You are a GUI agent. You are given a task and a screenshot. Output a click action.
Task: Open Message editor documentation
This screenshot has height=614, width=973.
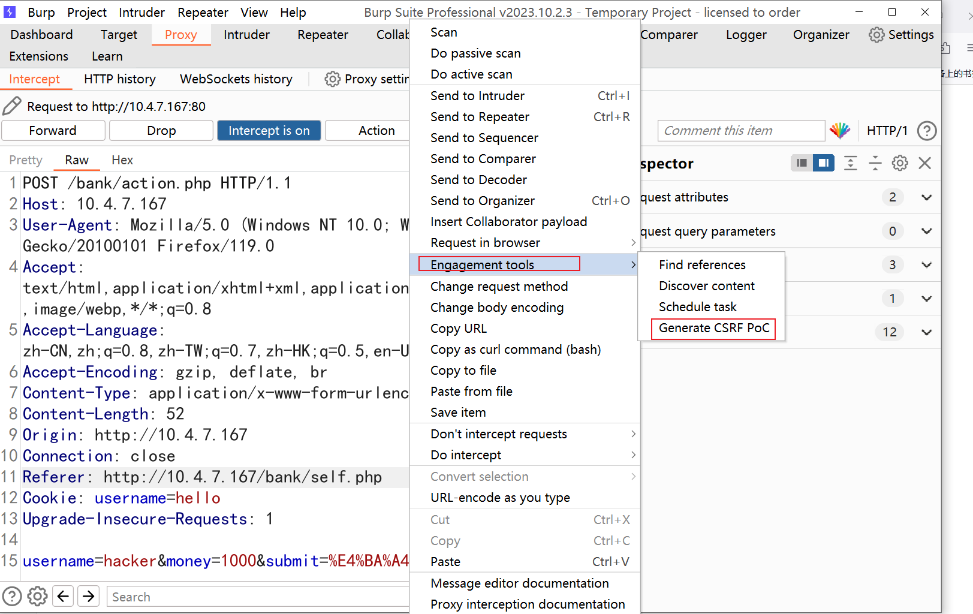tap(525, 583)
